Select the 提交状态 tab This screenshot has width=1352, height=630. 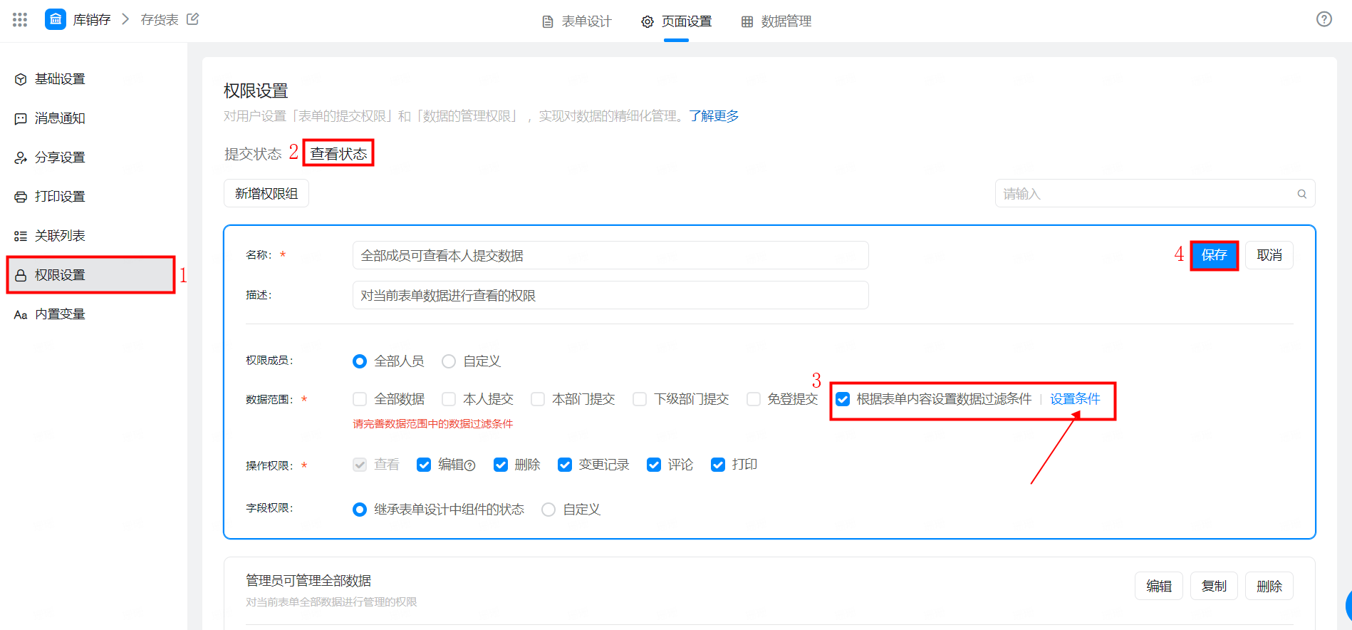tap(253, 154)
